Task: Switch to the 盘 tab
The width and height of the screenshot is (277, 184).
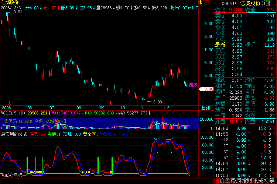Action: point(228,181)
